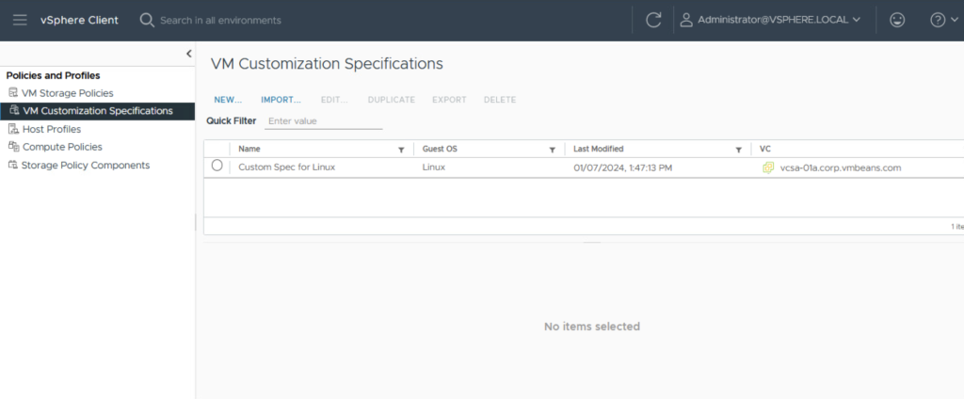Click the NEW... button
The width and height of the screenshot is (964, 399).
tap(228, 100)
